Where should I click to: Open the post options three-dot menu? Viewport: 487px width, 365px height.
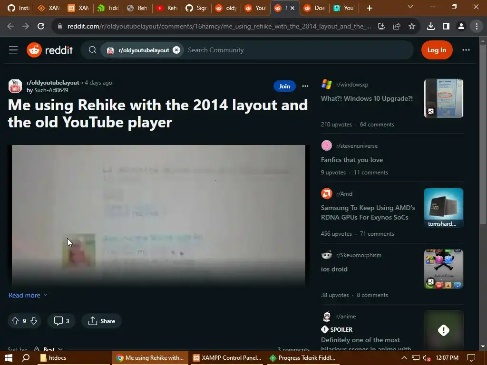305,86
